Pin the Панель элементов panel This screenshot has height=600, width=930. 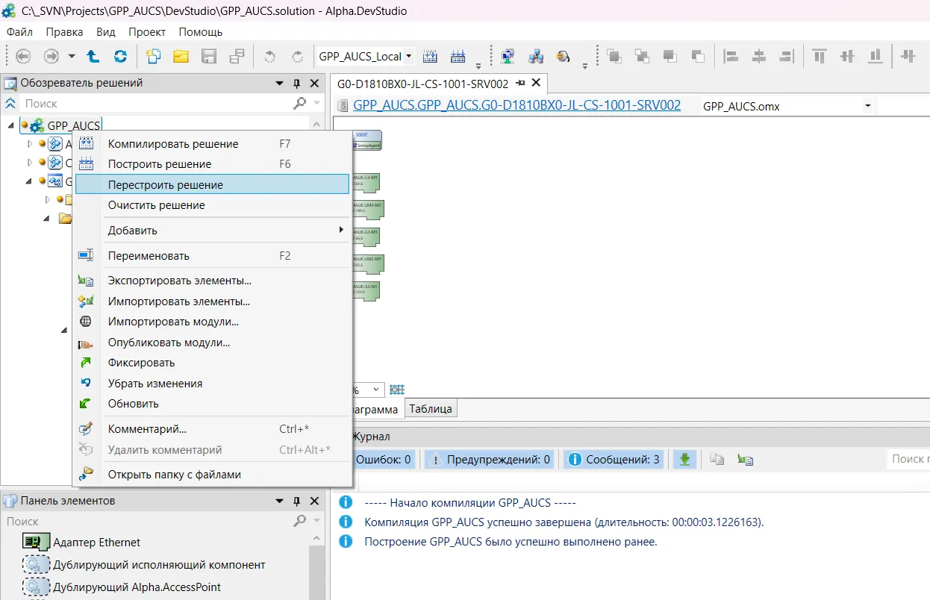pyautogui.click(x=296, y=501)
